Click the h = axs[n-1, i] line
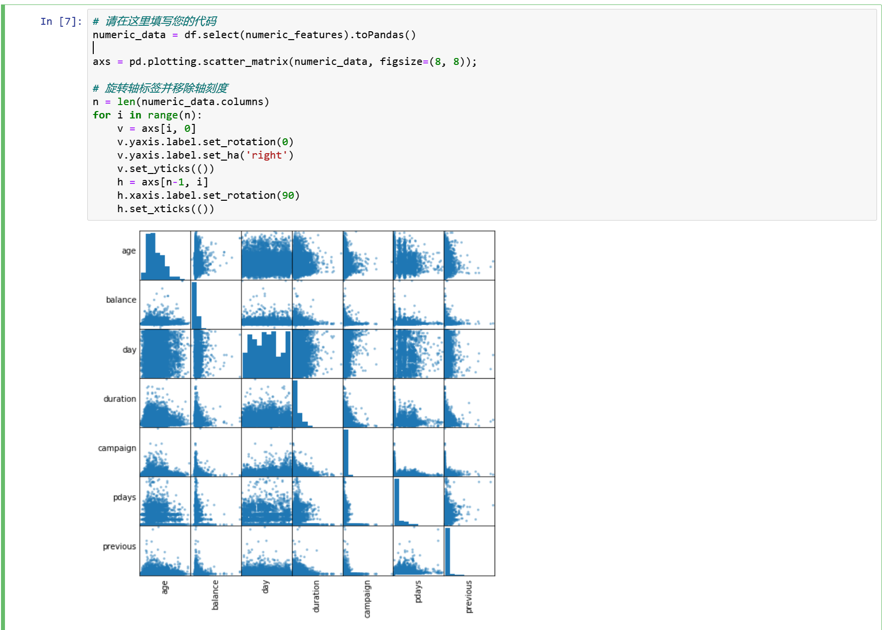The height and width of the screenshot is (630, 882). point(163,182)
